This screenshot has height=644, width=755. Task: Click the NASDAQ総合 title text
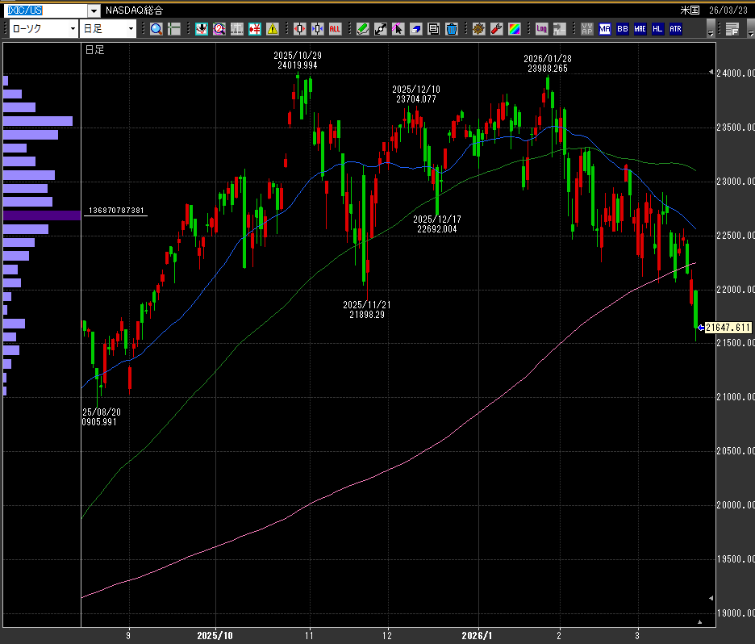coord(135,10)
